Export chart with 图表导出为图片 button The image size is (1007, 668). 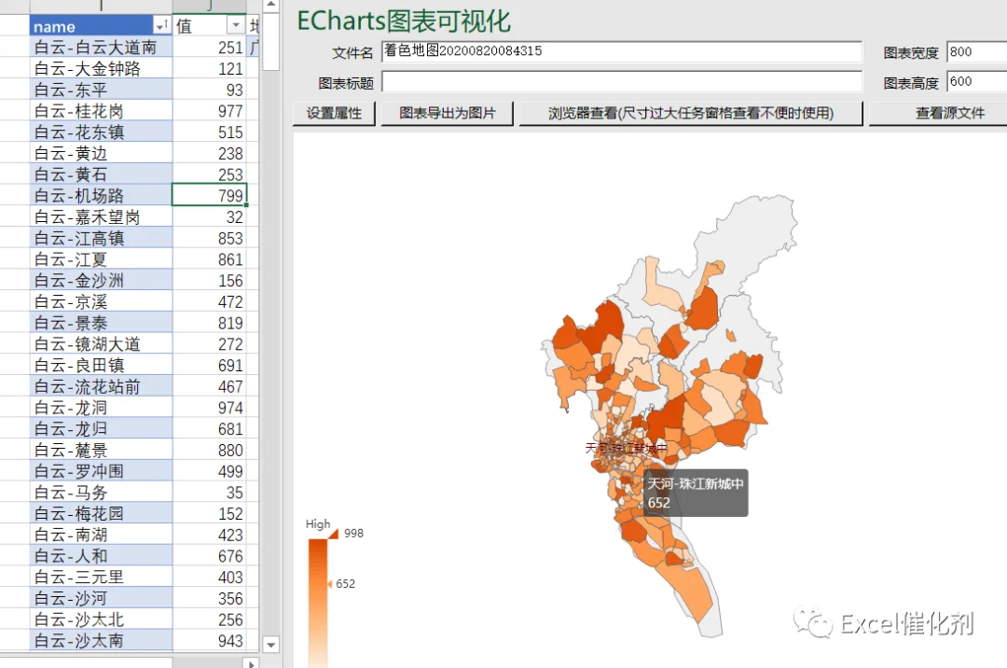(x=448, y=114)
